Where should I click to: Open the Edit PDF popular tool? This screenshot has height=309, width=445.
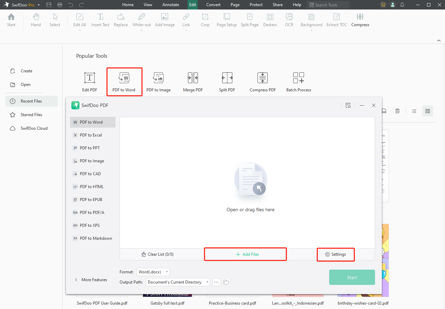90,82
